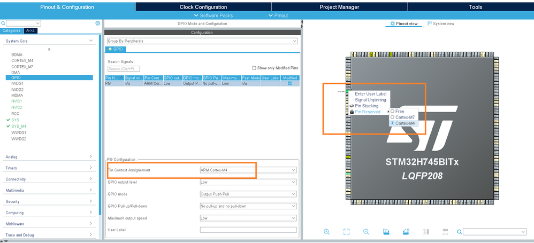Open the Tools tab

pyautogui.click(x=475, y=7)
